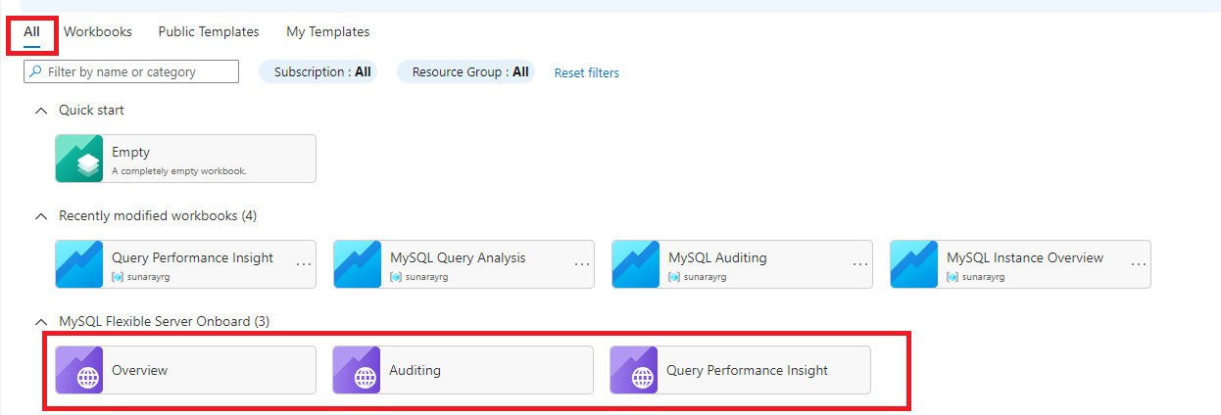Click the Empty workbook template icon

[x=79, y=159]
